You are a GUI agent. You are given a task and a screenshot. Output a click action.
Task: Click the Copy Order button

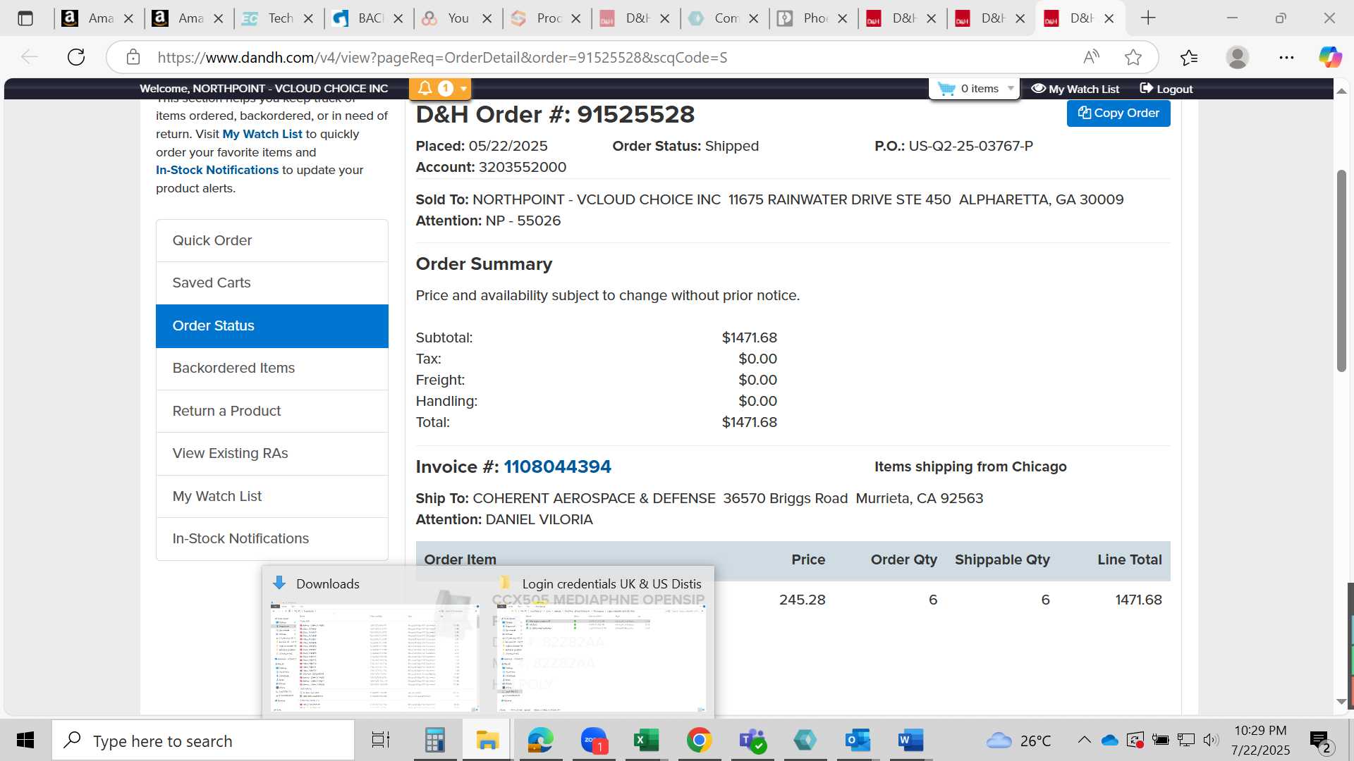tap(1118, 113)
